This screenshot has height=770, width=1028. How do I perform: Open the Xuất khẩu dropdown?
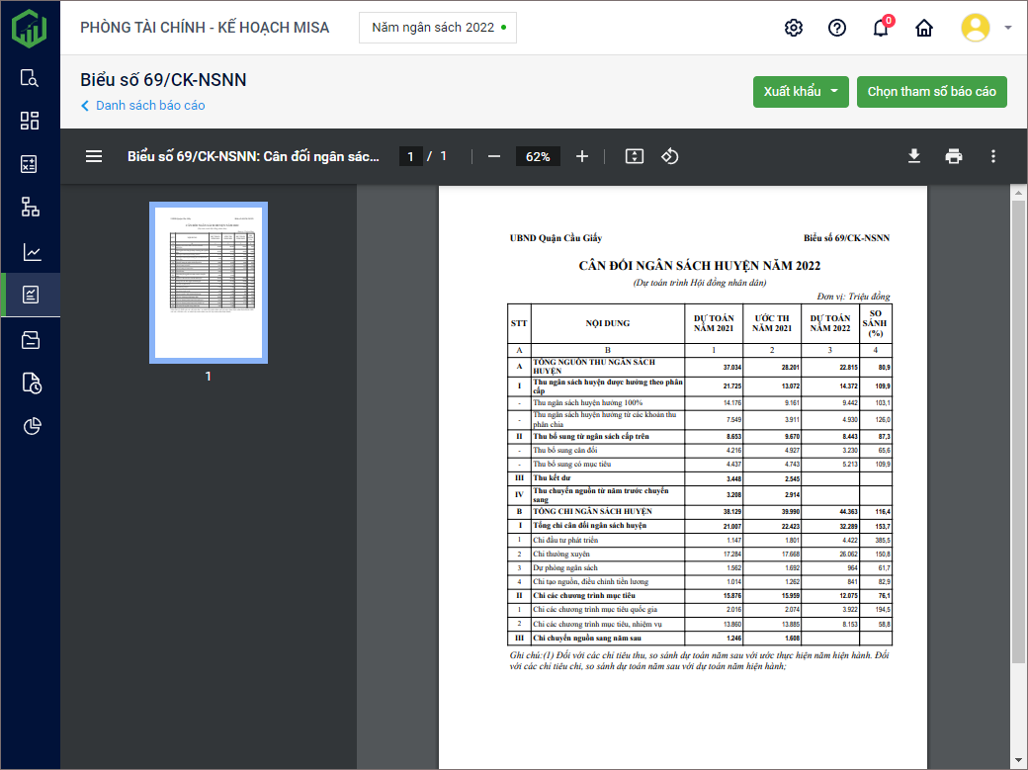tap(801, 92)
